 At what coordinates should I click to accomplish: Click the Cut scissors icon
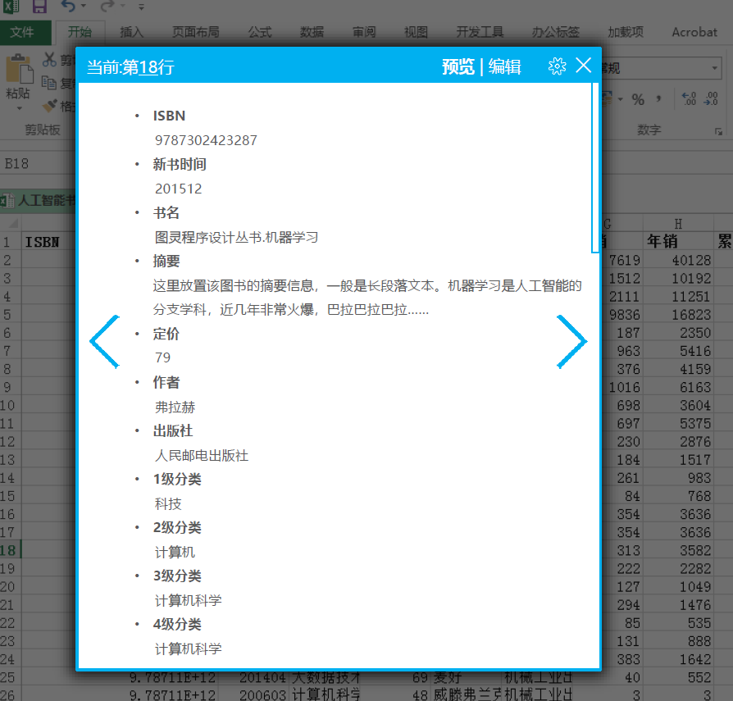click(x=49, y=61)
